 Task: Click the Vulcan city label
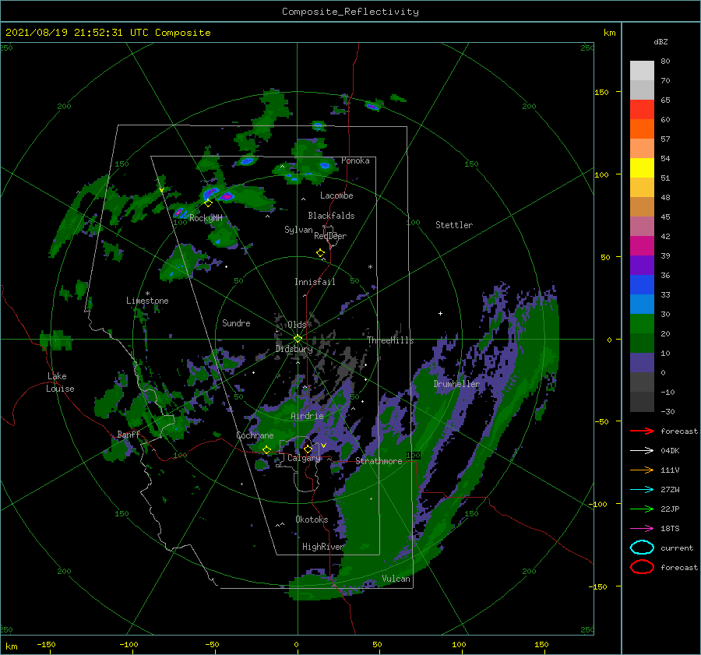click(x=396, y=579)
